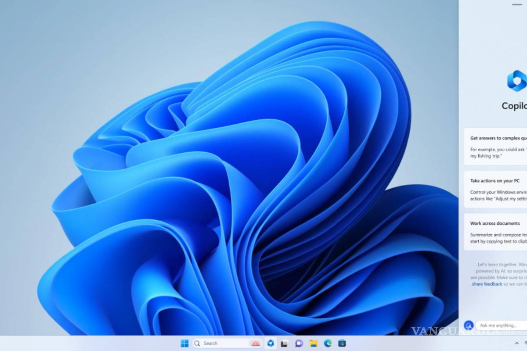Click the lotus search highlight icon
Viewport: 527px width, 351px height.
pyautogui.click(x=254, y=343)
